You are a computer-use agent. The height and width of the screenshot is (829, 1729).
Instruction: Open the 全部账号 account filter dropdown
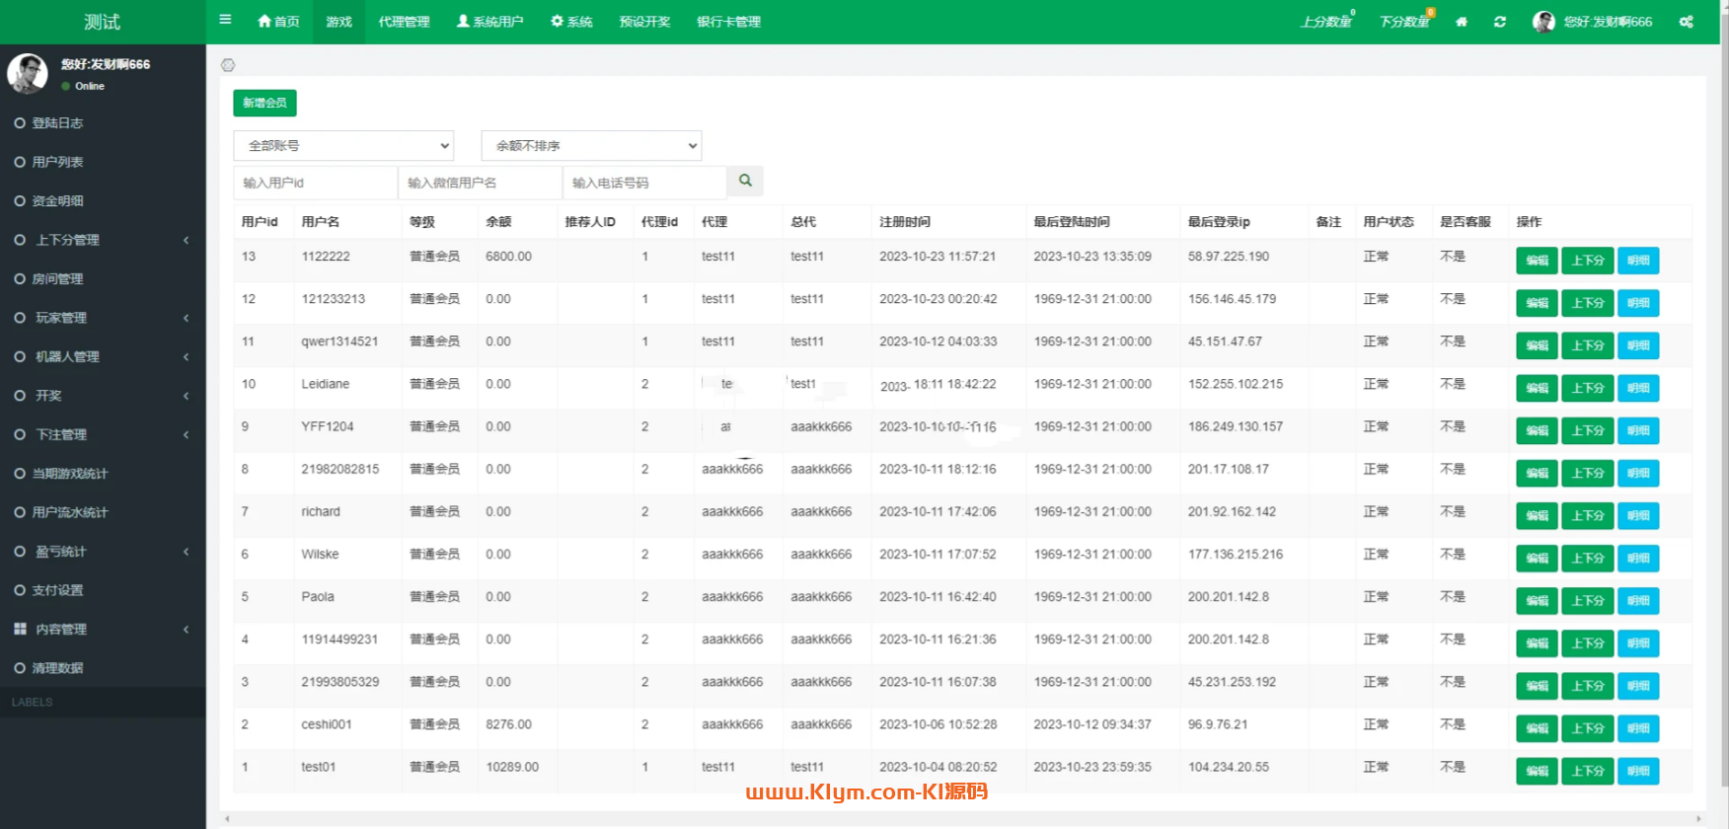coord(343,145)
